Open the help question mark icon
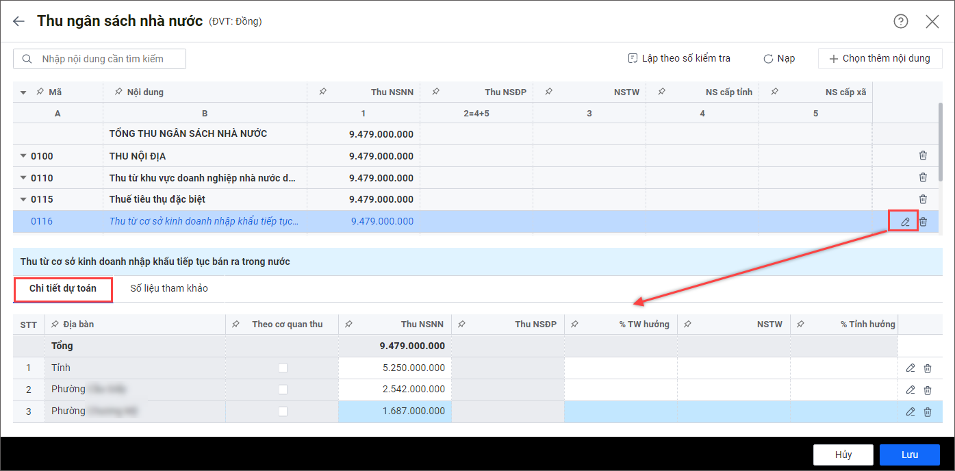 click(901, 21)
